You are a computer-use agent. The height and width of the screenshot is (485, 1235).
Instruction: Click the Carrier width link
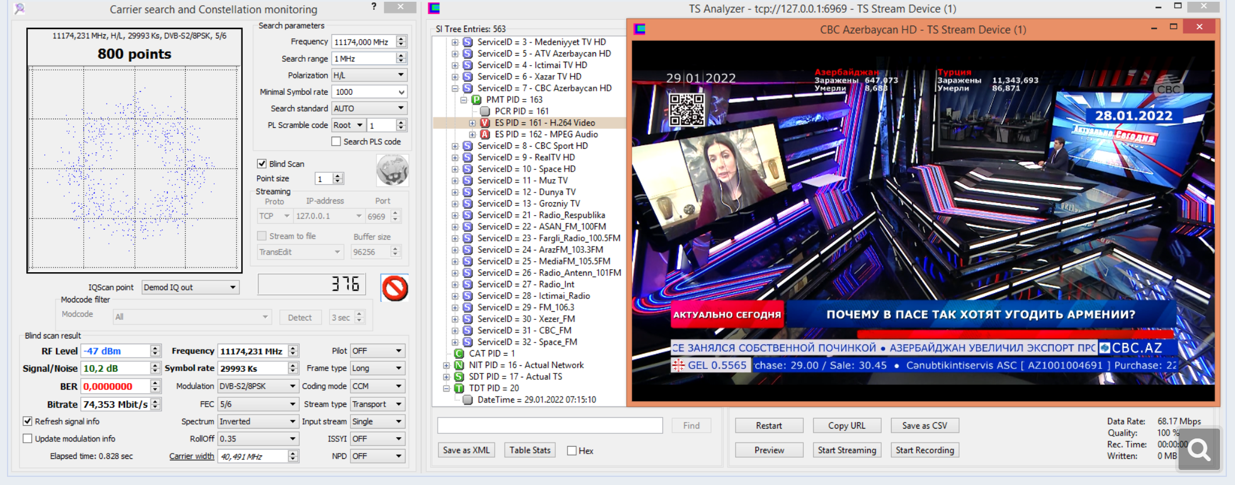coord(191,457)
